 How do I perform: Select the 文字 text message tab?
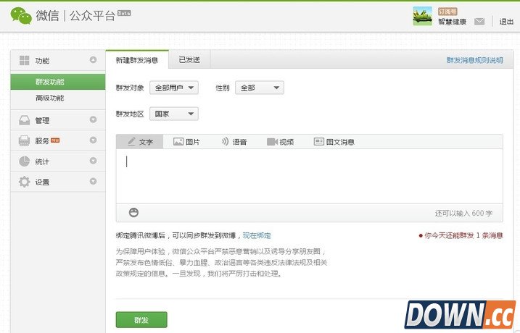point(140,142)
